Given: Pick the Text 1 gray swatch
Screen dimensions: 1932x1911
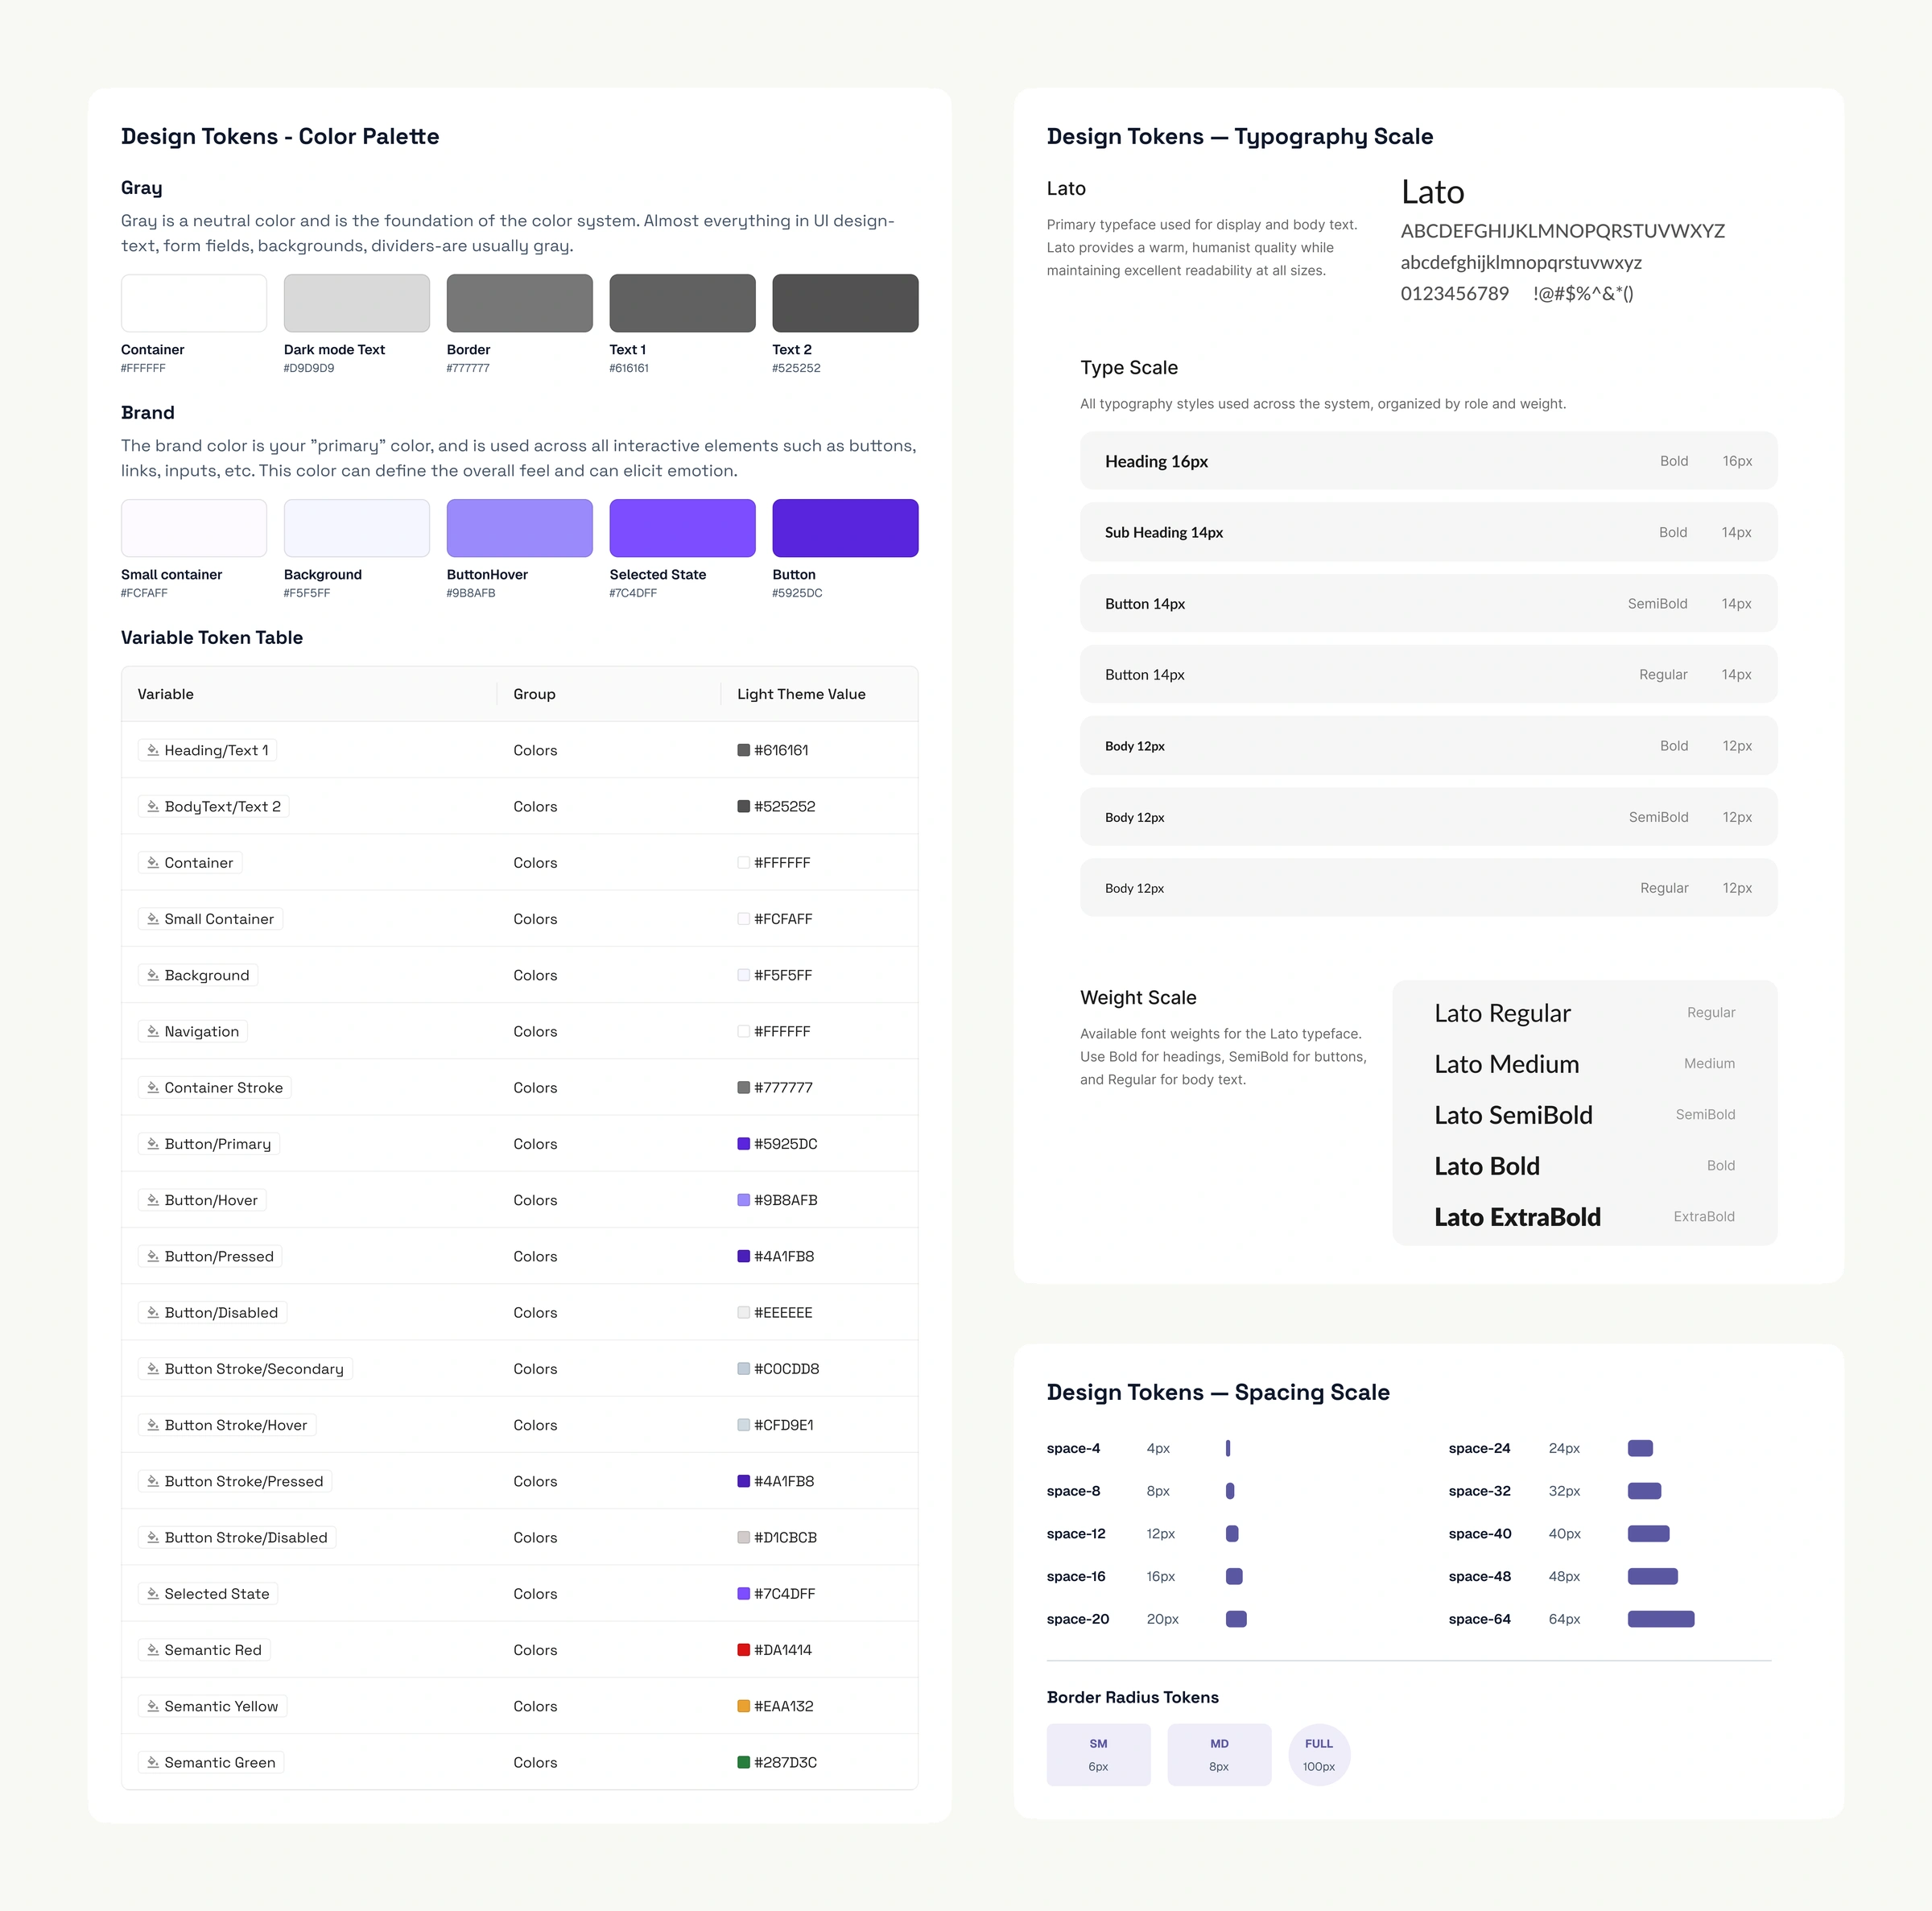Looking at the screenshot, I should pyautogui.click(x=682, y=303).
